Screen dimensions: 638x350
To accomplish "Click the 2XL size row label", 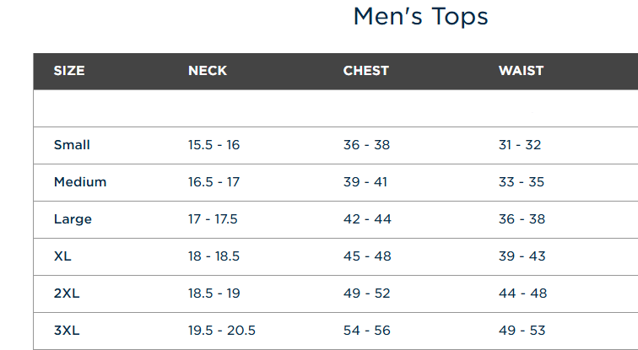I will coord(67,293).
